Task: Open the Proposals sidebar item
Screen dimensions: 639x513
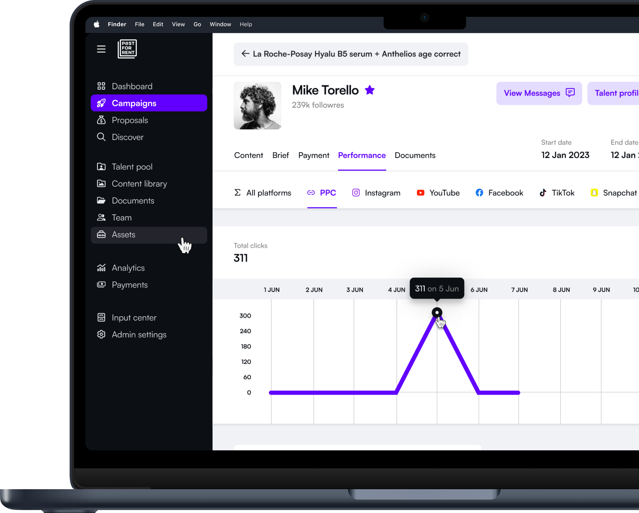Action: click(149, 120)
